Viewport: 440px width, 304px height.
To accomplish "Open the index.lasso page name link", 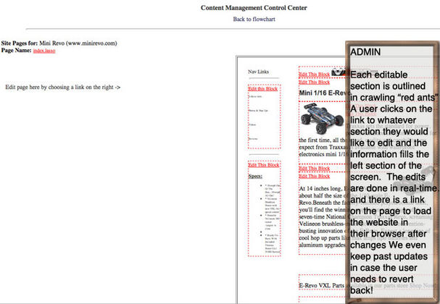I will pyautogui.click(x=44, y=51).
